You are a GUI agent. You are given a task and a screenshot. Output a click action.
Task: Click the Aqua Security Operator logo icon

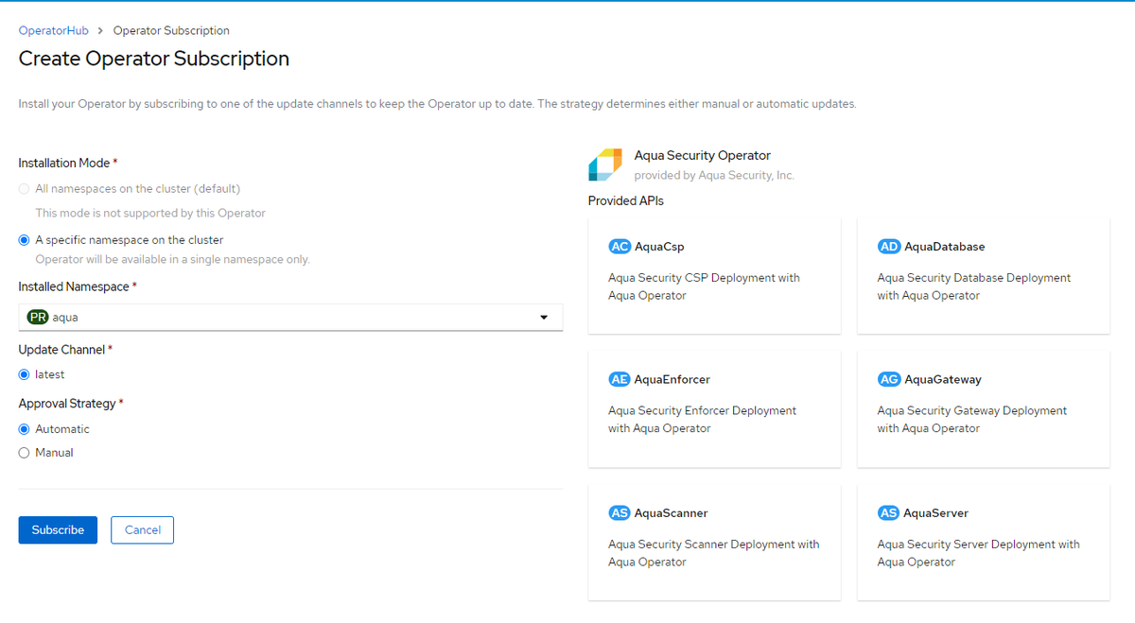[605, 164]
